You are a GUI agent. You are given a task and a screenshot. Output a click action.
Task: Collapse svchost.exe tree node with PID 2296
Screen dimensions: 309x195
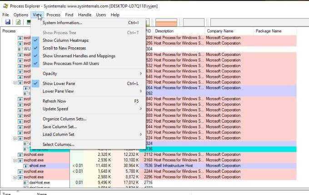(15, 177)
